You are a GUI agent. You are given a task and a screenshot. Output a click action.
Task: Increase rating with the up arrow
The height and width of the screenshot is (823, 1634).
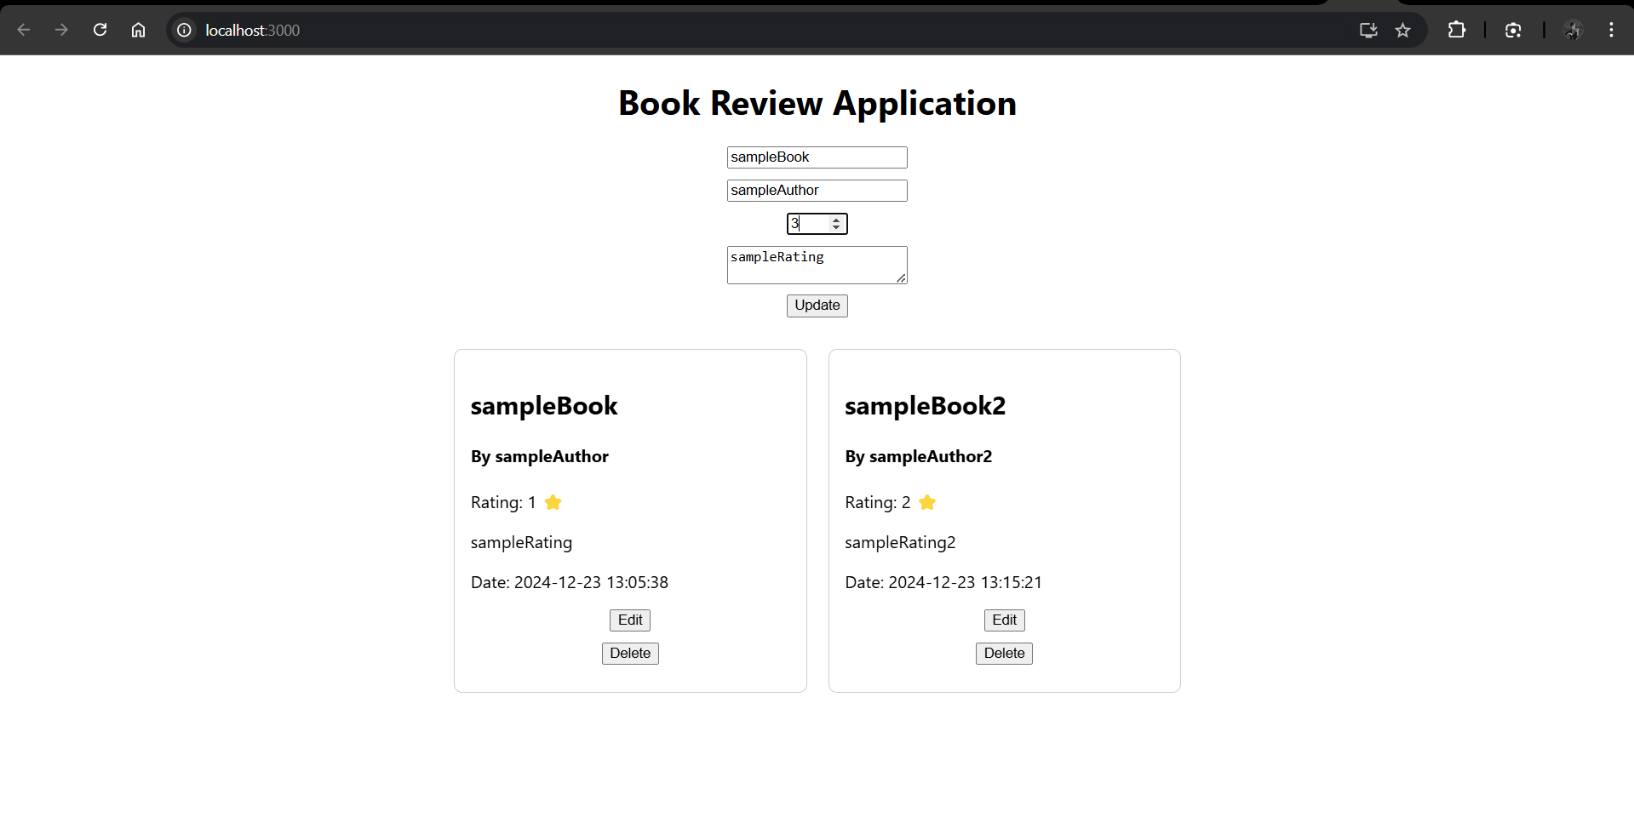(x=836, y=220)
